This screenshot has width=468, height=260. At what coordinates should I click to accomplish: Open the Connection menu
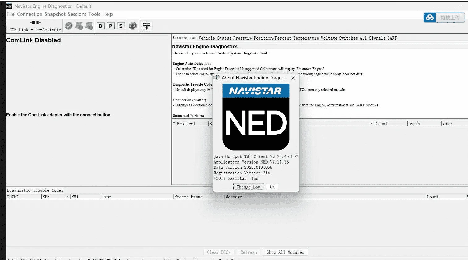coord(29,14)
